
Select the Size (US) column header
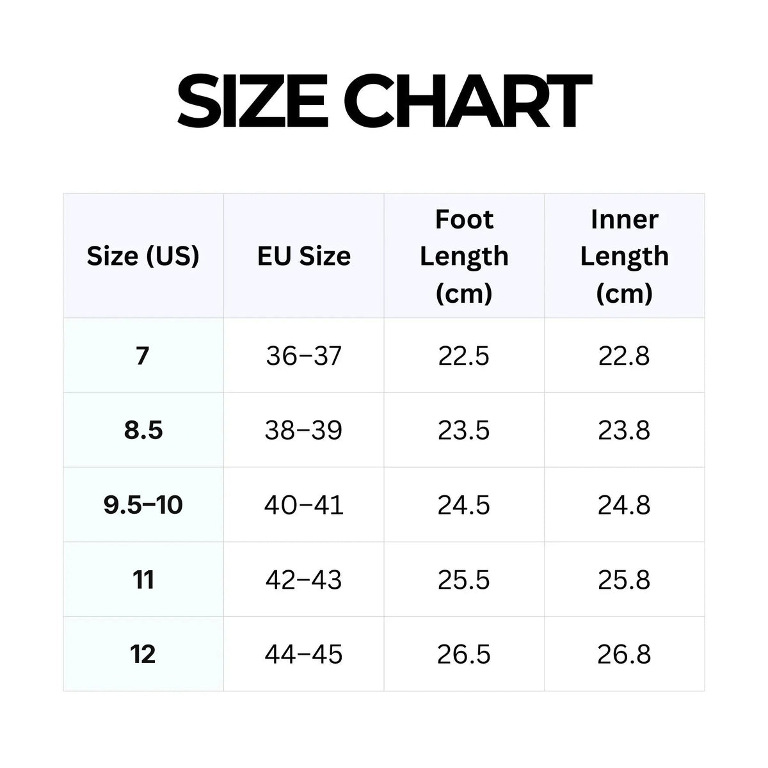(x=143, y=256)
